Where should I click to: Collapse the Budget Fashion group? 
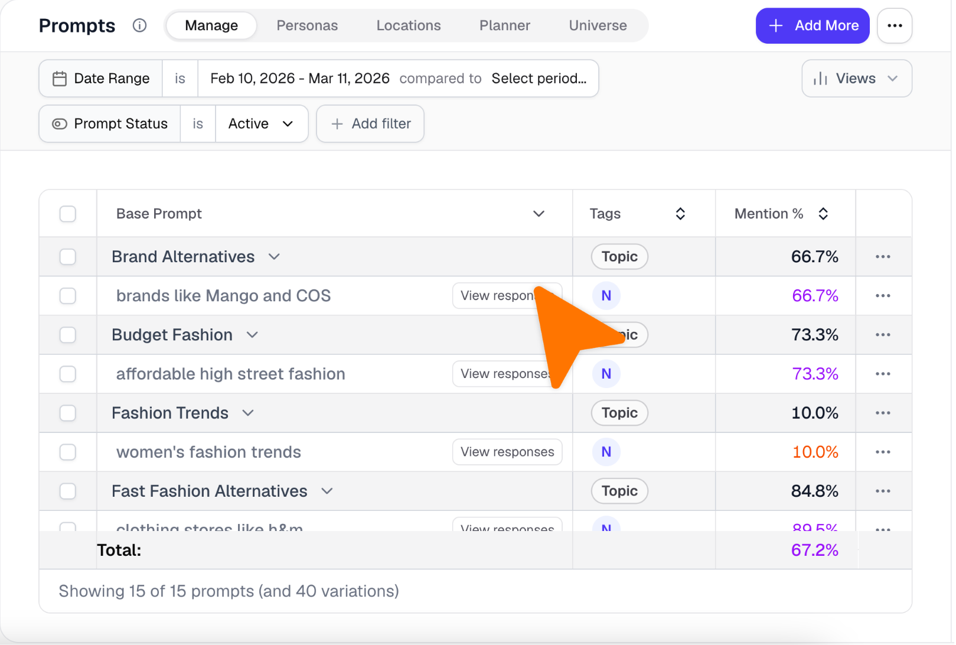point(252,334)
